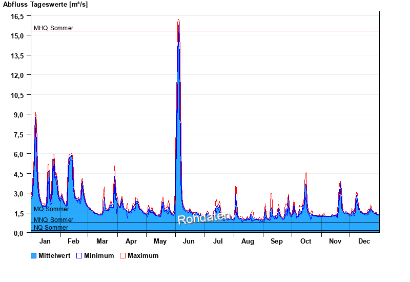Click the top of the June discharge peak
Image resolution: width=410 pixels, height=282 pixels.
[178, 21]
